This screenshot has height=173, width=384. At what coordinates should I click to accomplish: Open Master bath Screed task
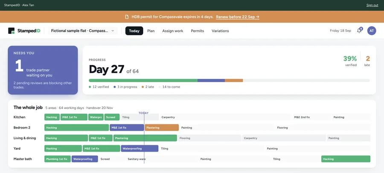[x=112, y=159]
